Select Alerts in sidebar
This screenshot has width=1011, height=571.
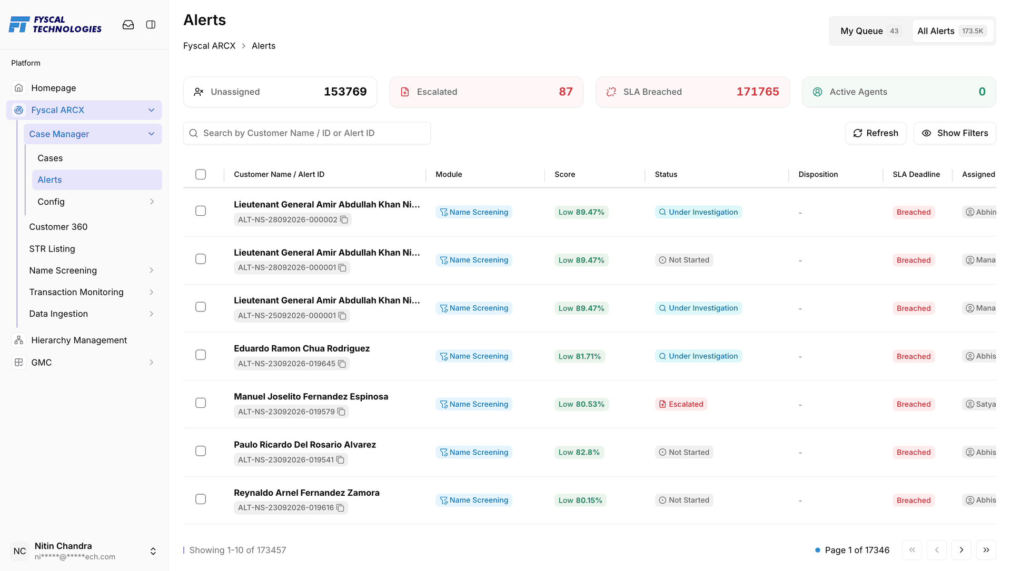click(97, 180)
